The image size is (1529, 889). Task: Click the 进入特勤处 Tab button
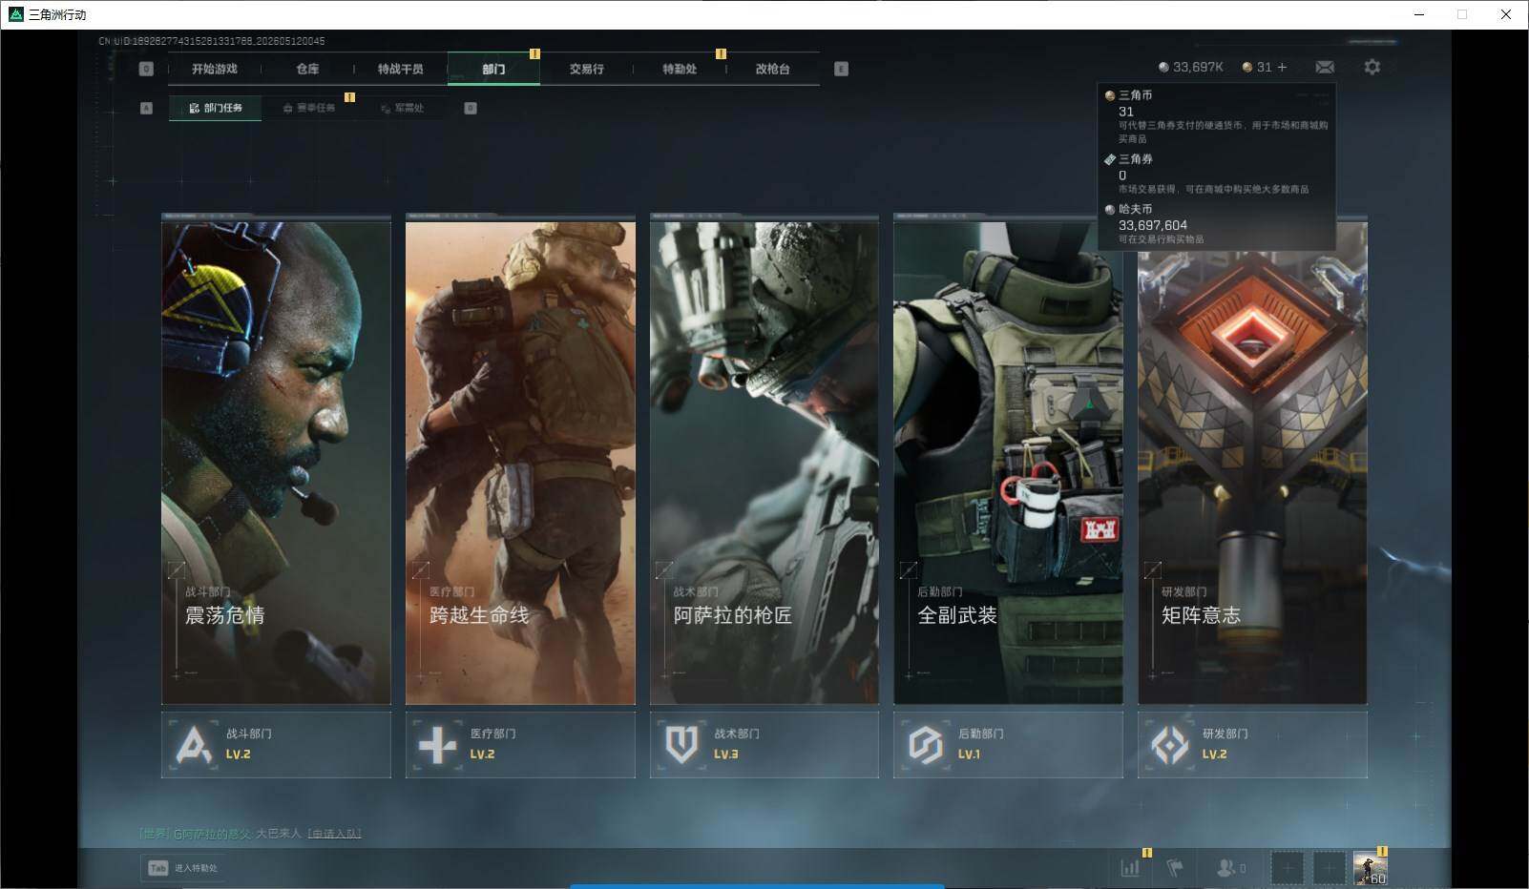click(182, 868)
